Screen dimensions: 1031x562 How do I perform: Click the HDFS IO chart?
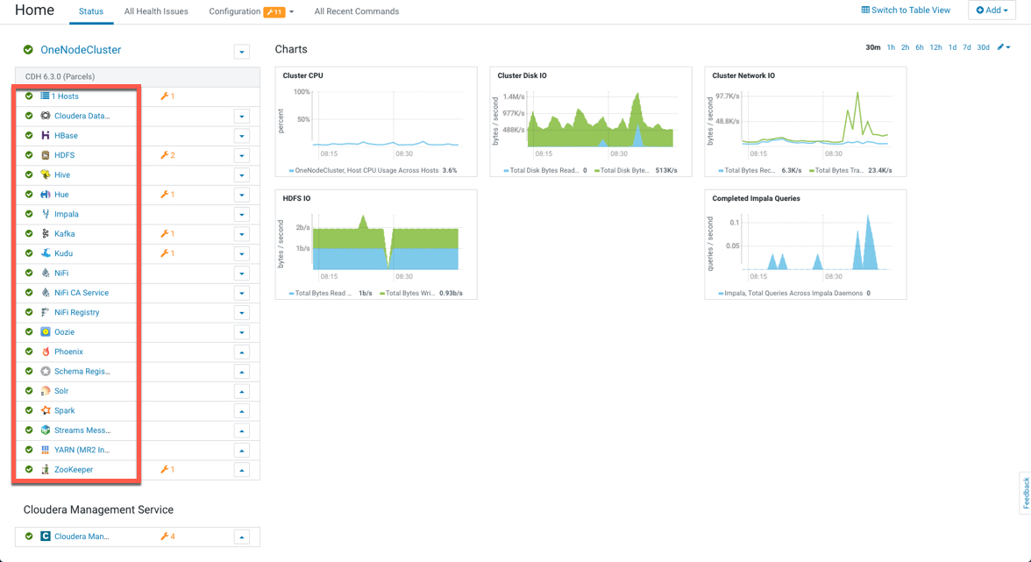click(x=376, y=245)
